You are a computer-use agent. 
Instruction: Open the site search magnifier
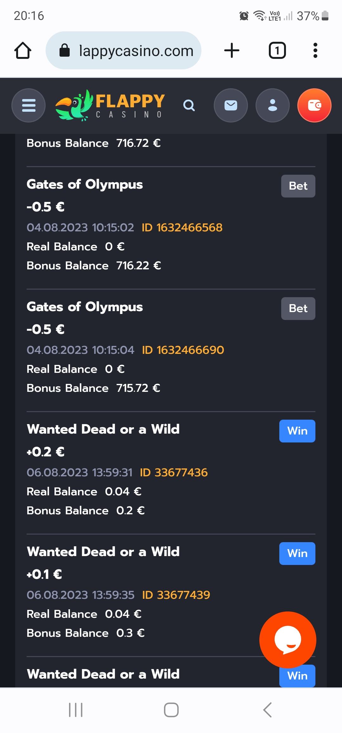189,105
